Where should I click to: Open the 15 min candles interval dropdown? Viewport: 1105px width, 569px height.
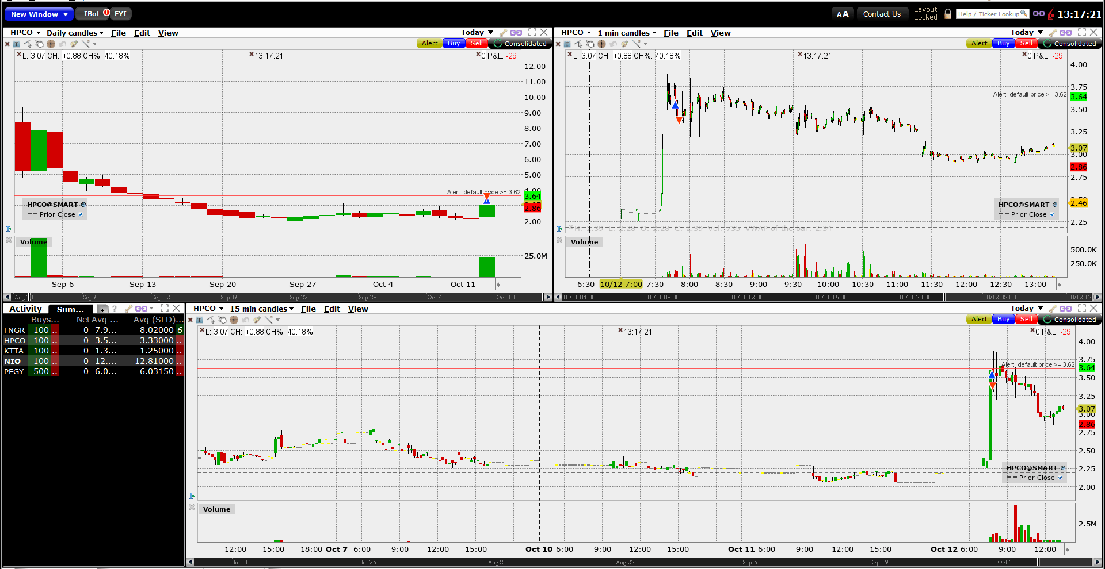click(x=262, y=309)
